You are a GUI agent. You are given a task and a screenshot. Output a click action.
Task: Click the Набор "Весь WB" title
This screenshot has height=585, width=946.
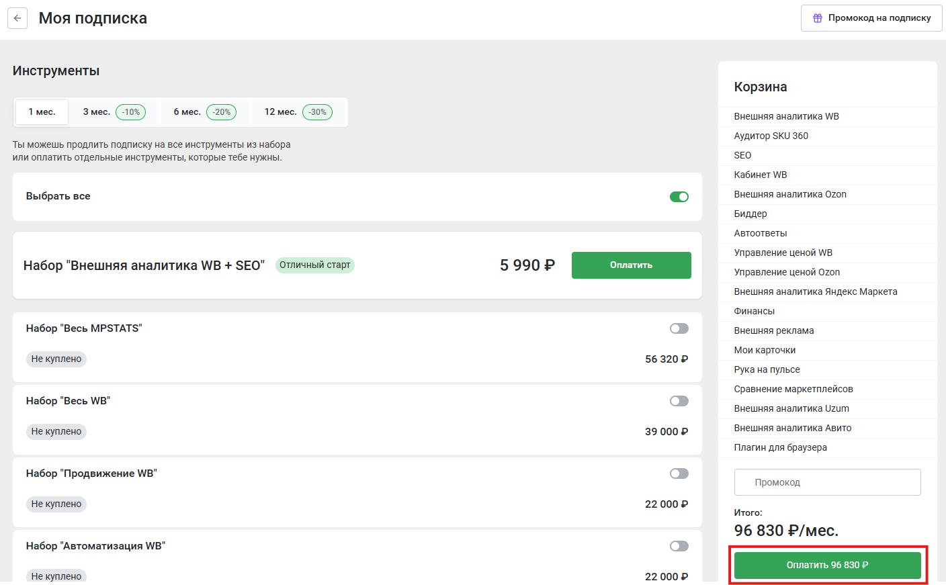click(x=68, y=401)
